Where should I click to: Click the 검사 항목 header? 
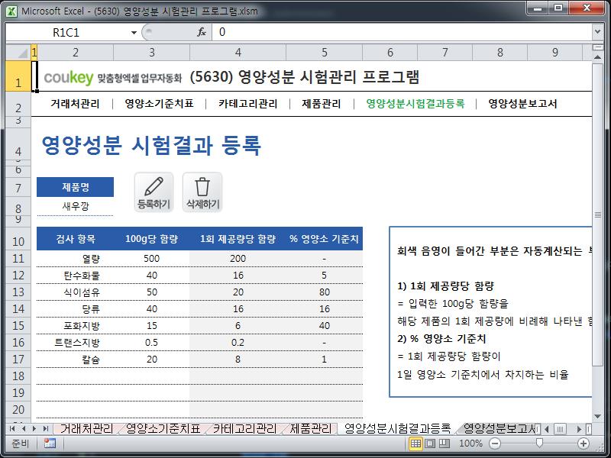pyautogui.click(x=75, y=239)
